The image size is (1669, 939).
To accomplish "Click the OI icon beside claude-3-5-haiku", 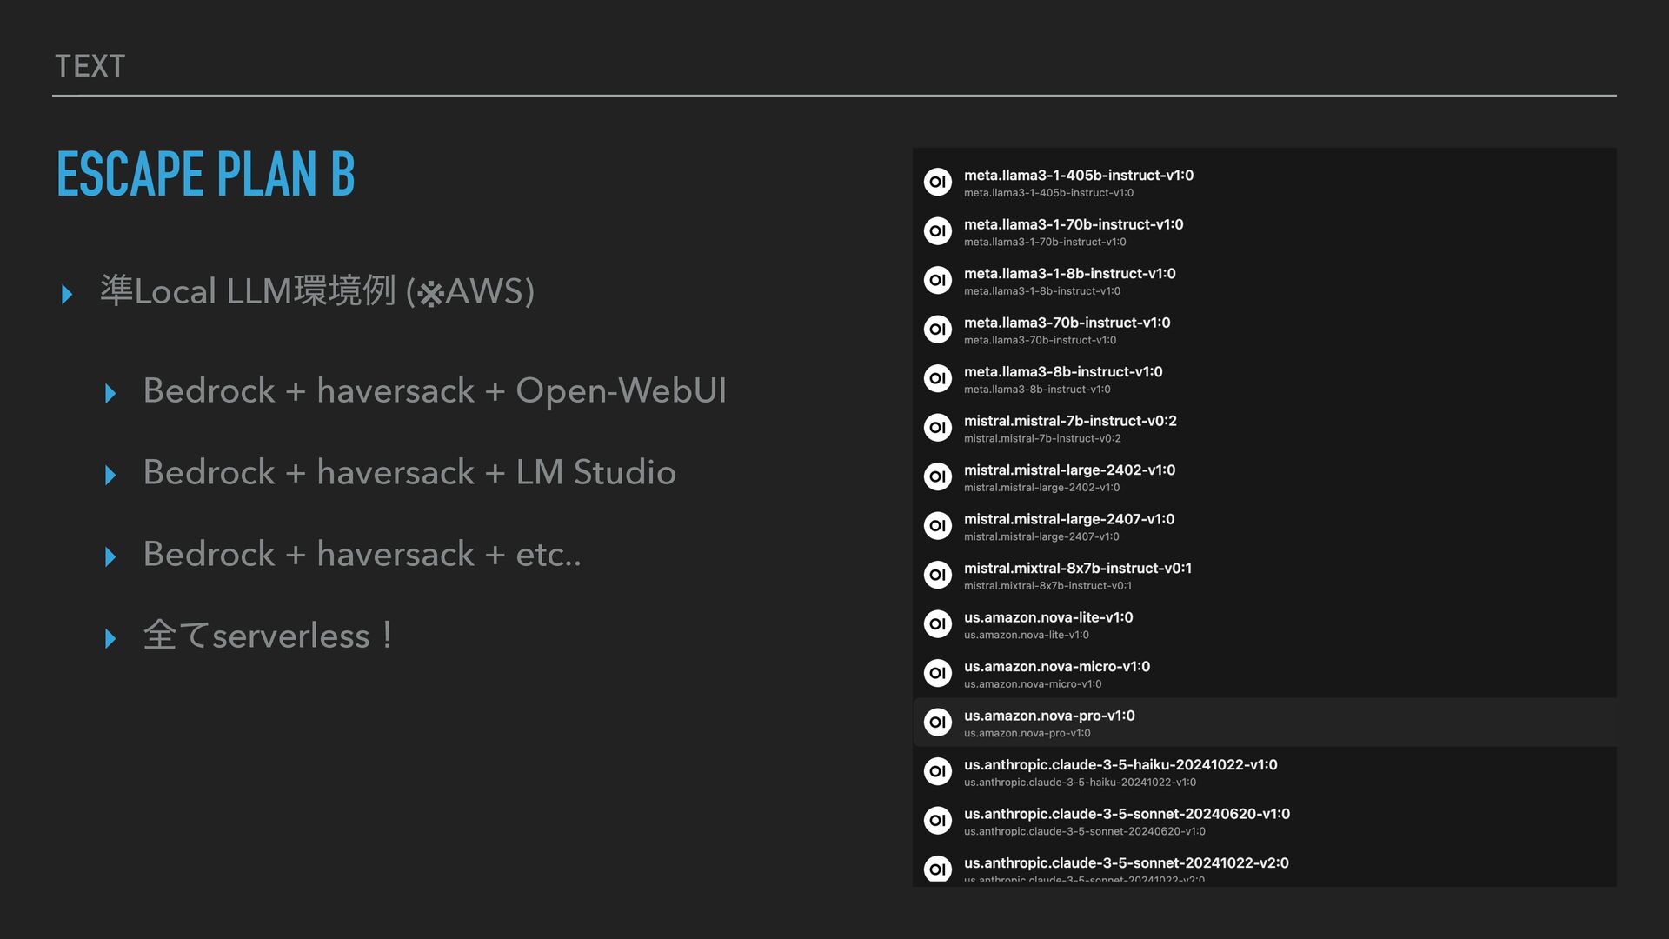I will pos(937,771).
